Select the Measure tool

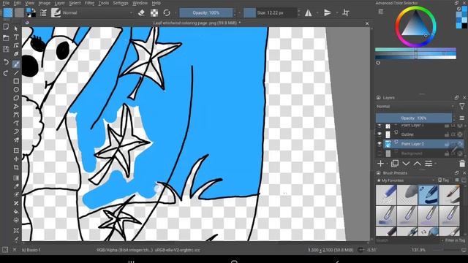(x=16, y=239)
